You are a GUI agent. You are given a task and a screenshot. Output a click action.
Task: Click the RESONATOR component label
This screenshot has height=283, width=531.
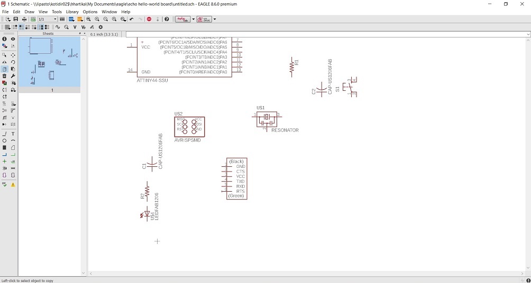click(285, 130)
